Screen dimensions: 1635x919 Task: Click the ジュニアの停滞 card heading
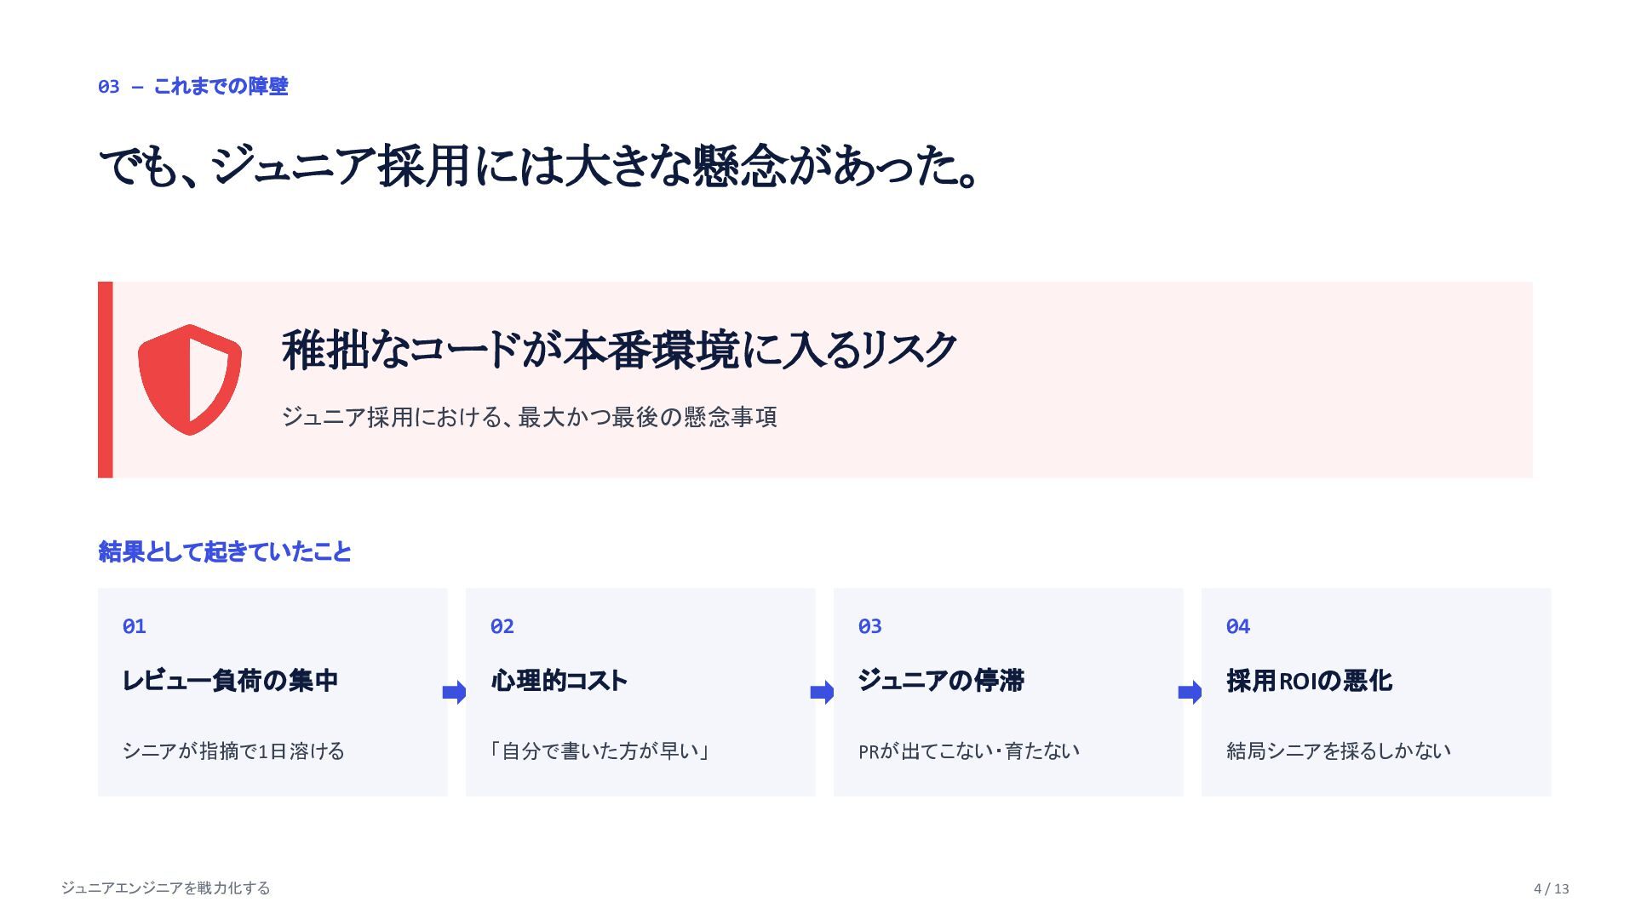[941, 681]
